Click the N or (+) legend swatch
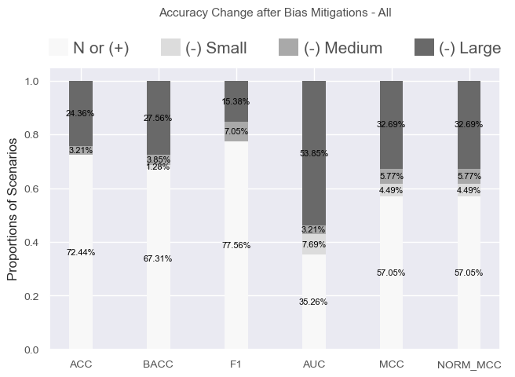515x377 pixels. [x=58, y=47]
